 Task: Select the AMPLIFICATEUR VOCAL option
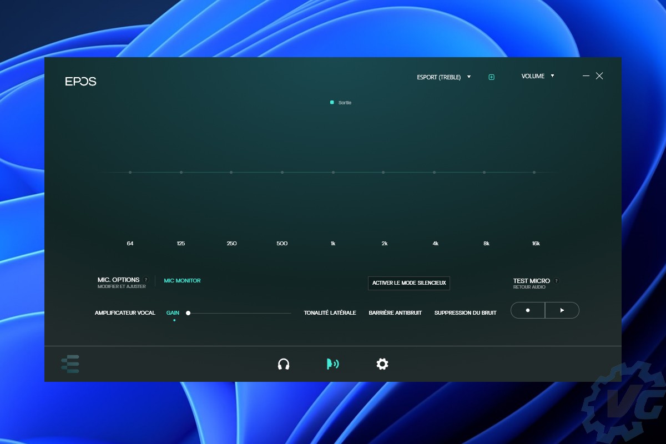pos(125,313)
